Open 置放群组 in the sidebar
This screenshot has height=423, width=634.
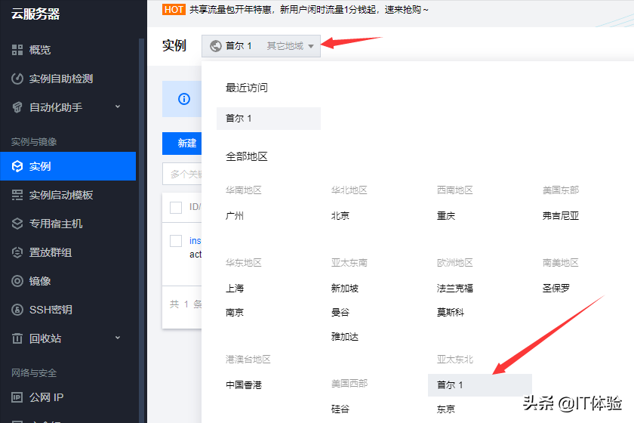(x=68, y=252)
